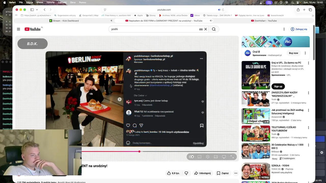Open MrBeast 30 Celebrytów video thumbnail
The width and height of the screenshot is (326, 183).
(x=256, y=151)
